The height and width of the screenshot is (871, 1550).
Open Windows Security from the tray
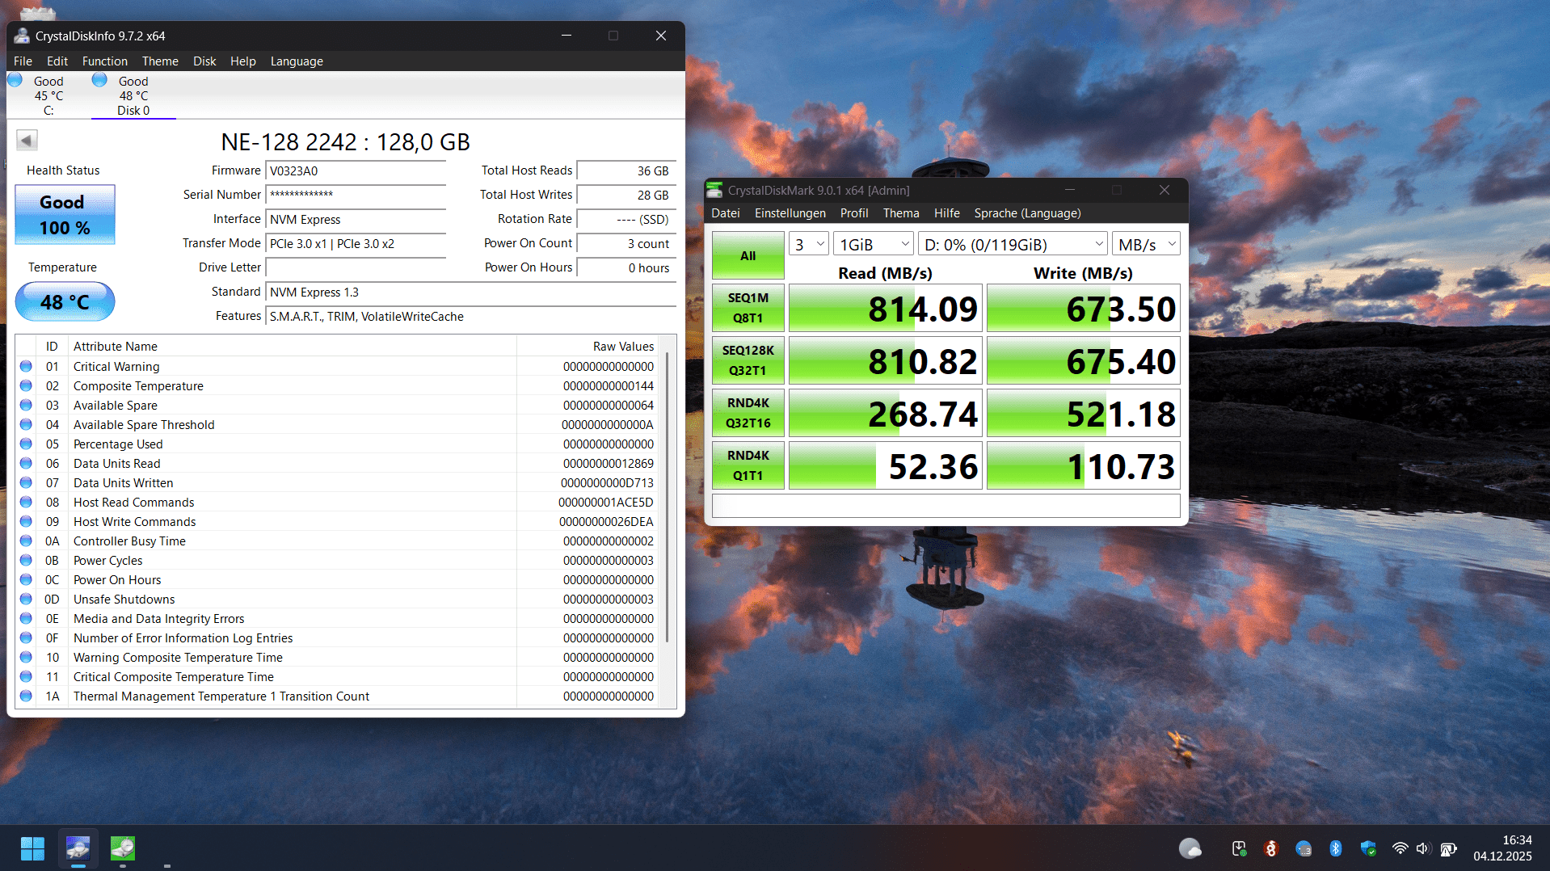click(x=1368, y=848)
